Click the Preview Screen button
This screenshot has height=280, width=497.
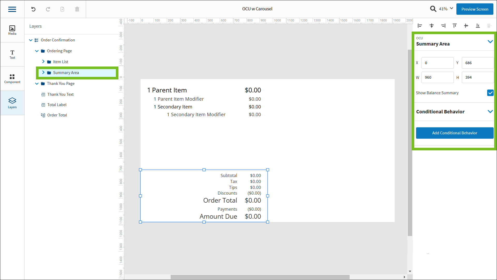[x=475, y=9]
